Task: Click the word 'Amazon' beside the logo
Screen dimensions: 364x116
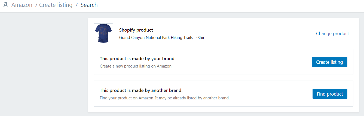Action: point(22,5)
